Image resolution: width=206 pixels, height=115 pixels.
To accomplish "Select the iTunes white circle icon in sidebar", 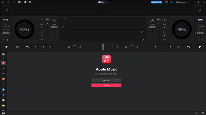I will click(3, 100).
